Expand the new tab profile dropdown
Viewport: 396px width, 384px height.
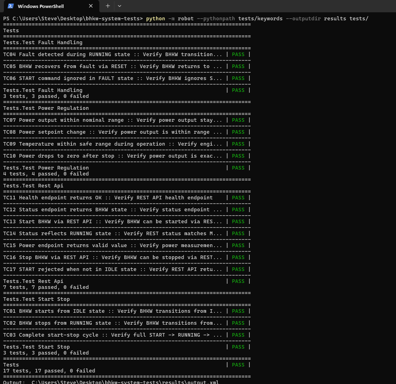pyautogui.click(x=120, y=6)
